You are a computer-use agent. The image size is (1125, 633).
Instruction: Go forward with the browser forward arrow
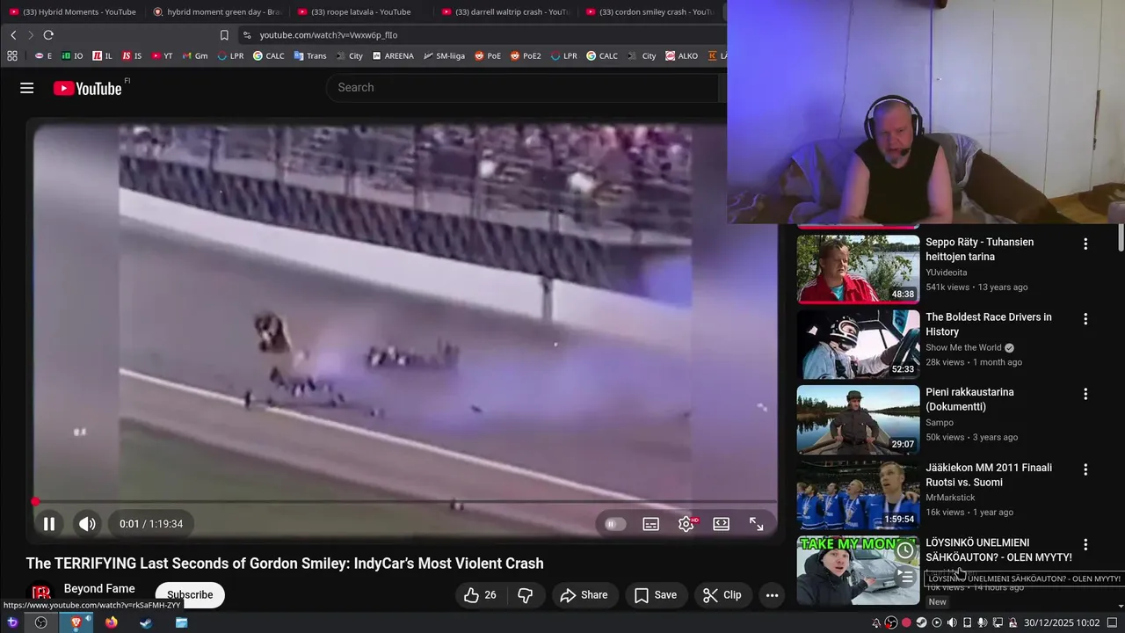pyautogui.click(x=31, y=35)
